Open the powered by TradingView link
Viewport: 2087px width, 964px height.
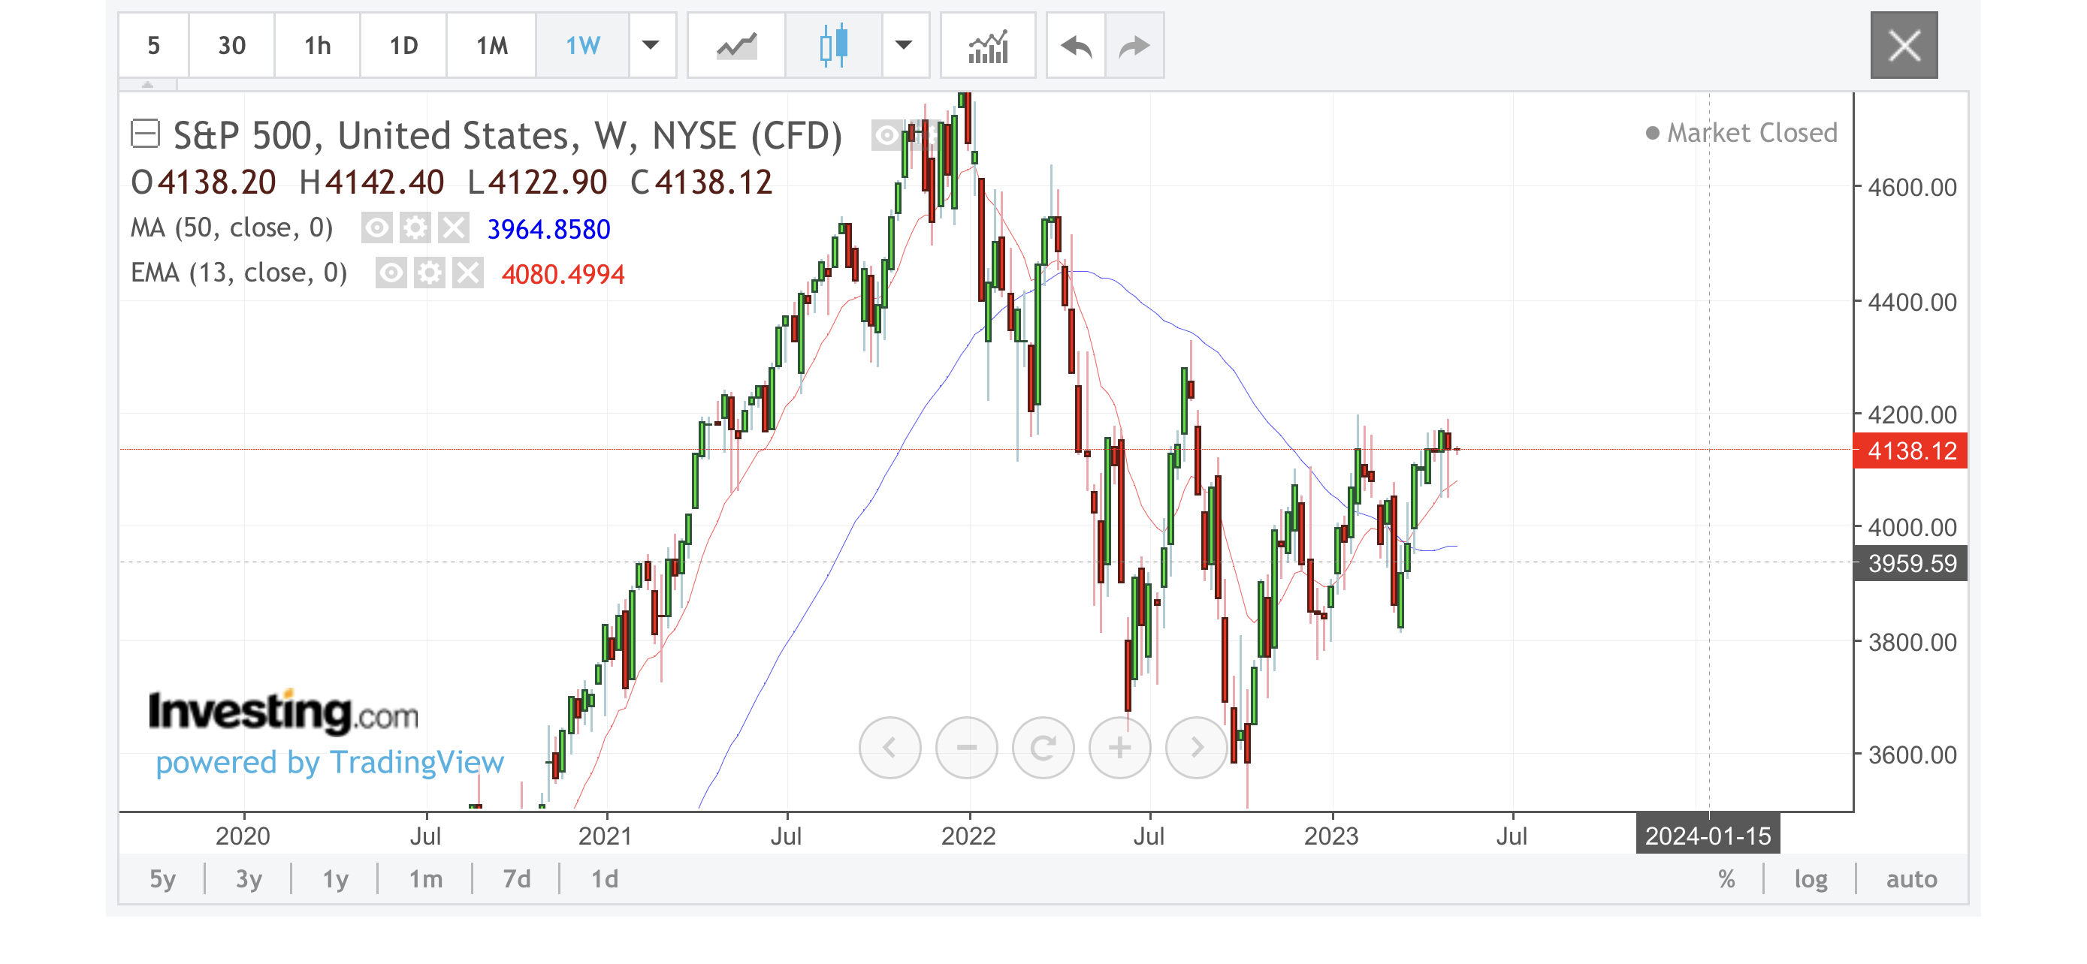tap(329, 763)
